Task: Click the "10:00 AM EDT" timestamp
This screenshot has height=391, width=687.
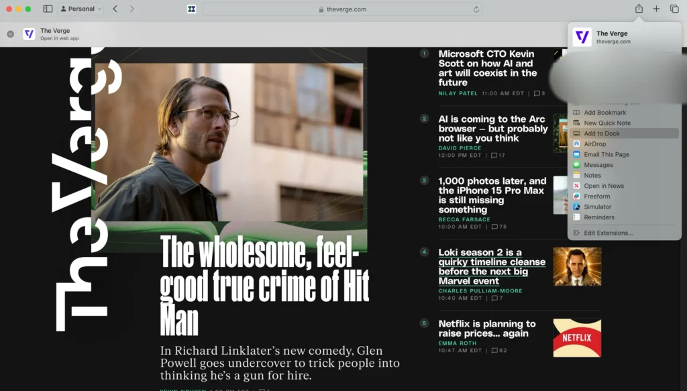Action: click(x=460, y=227)
